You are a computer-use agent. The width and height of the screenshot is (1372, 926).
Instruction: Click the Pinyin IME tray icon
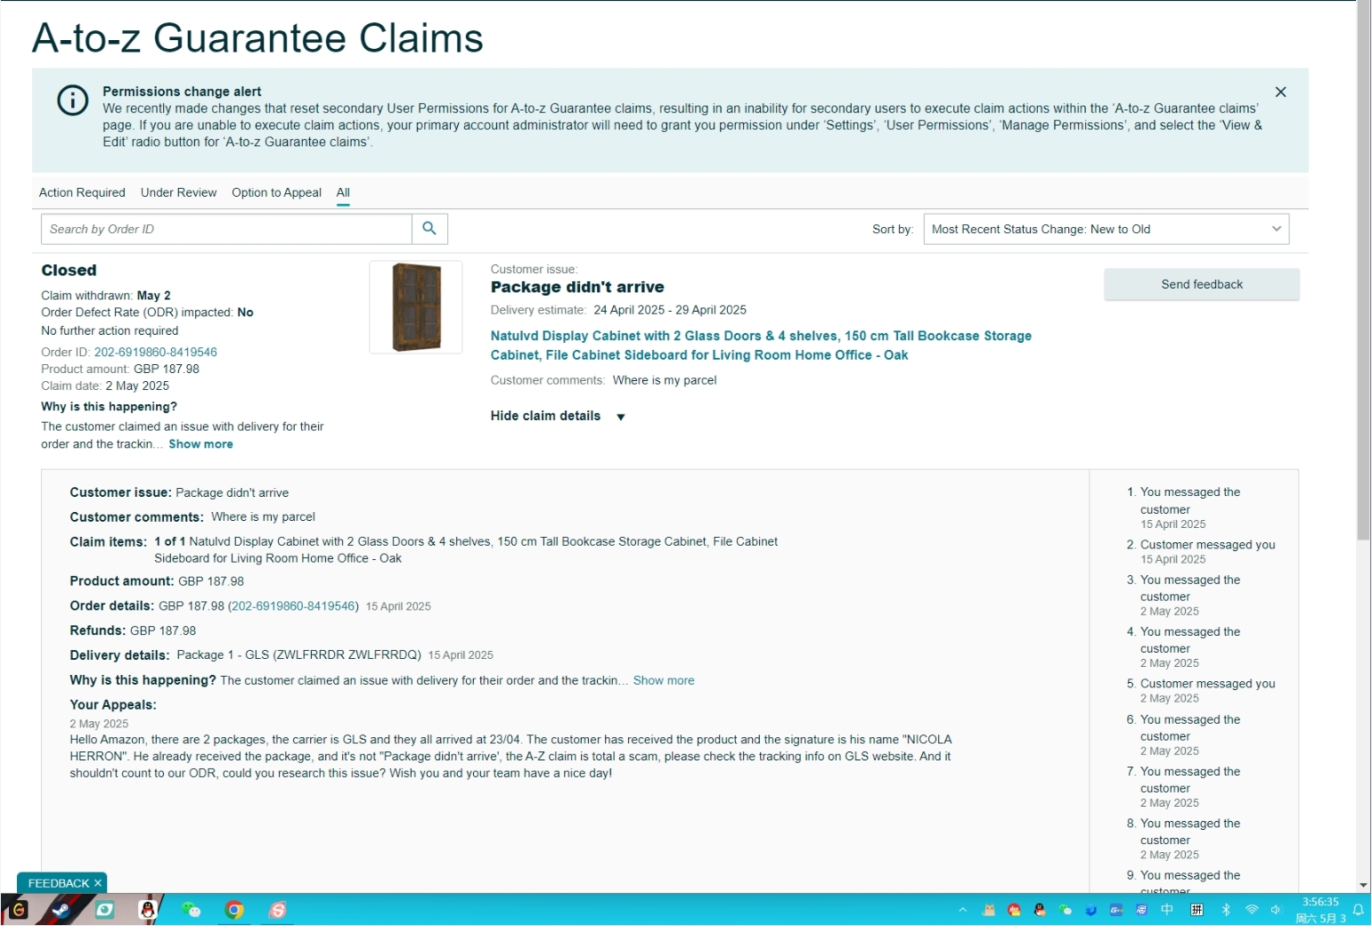tap(1197, 910)
